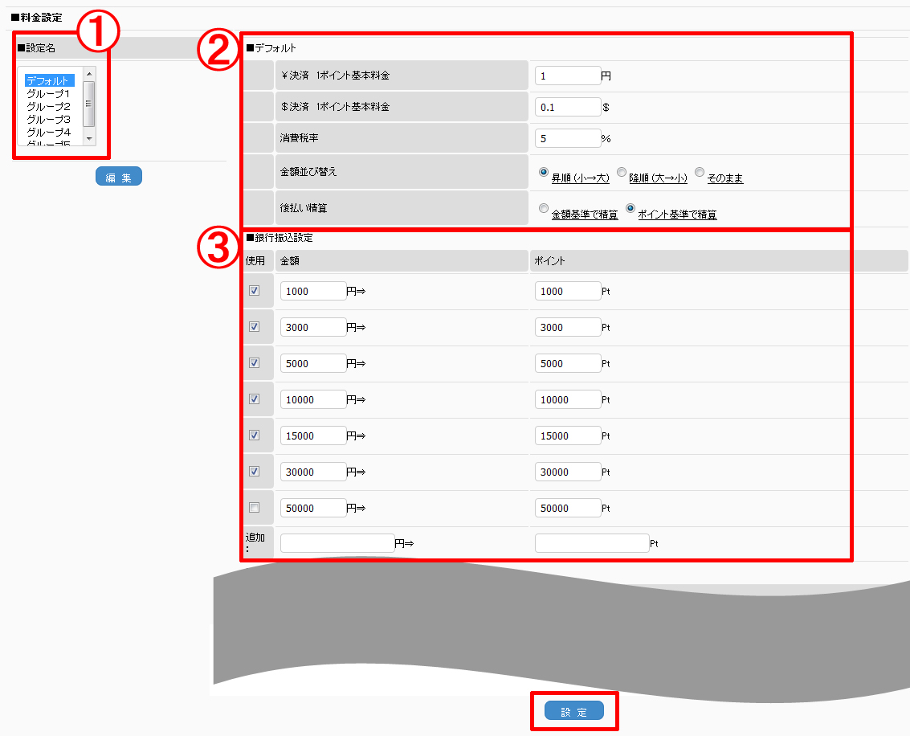Screen dimensions: 910x736
Task: Click the ＄決済 base price input field
Action: (567, 107)
